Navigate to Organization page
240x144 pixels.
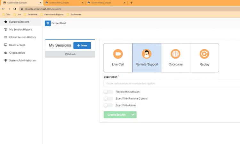point(21,53)
